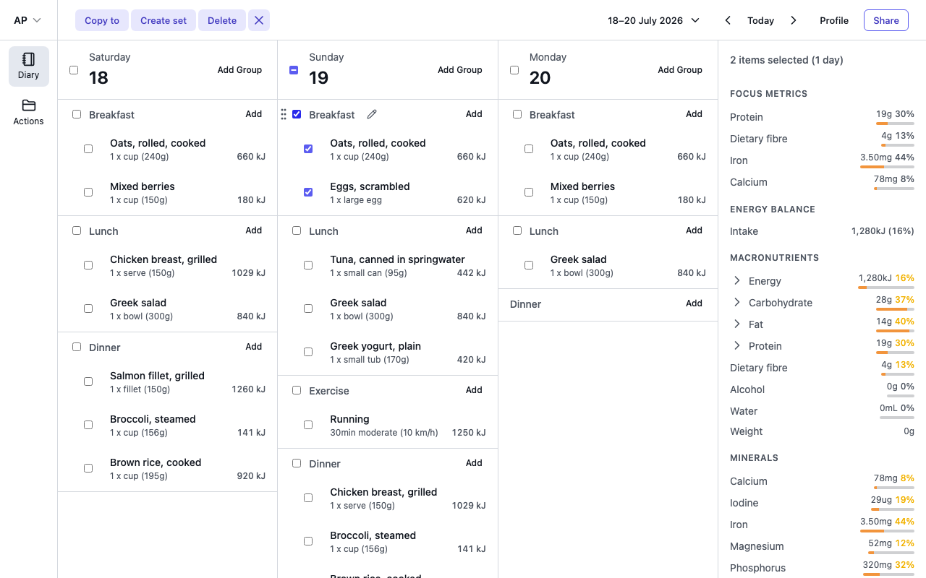Check the Saturday Lunch group checkbox
Screen dimensions: 926x578
pyautogui.click(x=77, y=230)
